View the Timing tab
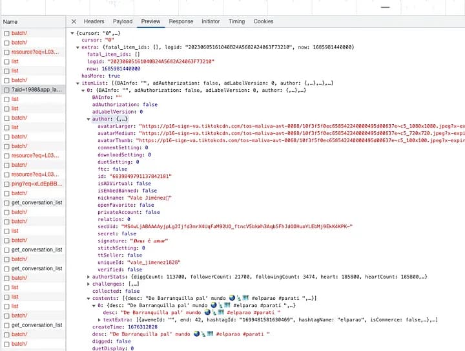 click(236, 21)
